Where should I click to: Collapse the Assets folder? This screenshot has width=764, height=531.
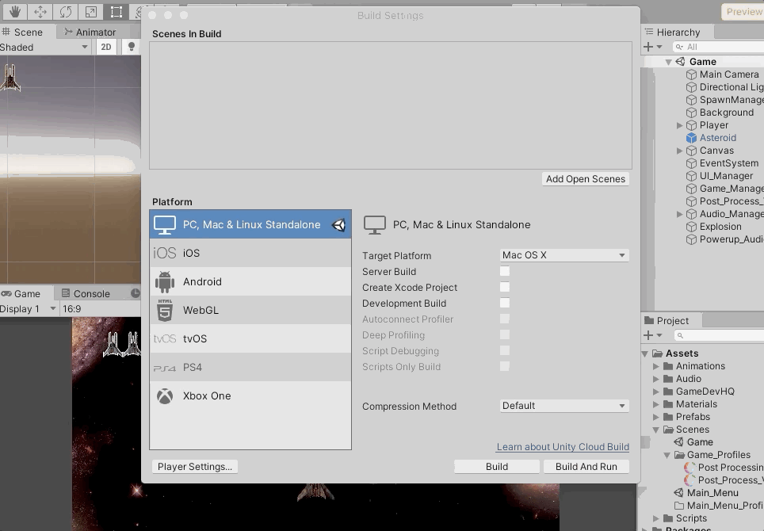(644, 353)
